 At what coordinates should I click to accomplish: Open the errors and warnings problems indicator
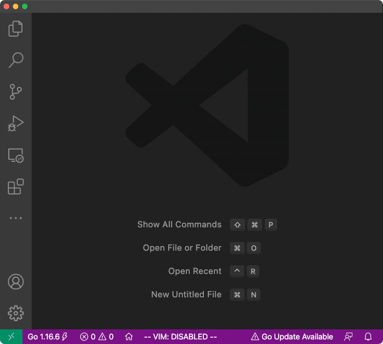(x=97, y=337)
